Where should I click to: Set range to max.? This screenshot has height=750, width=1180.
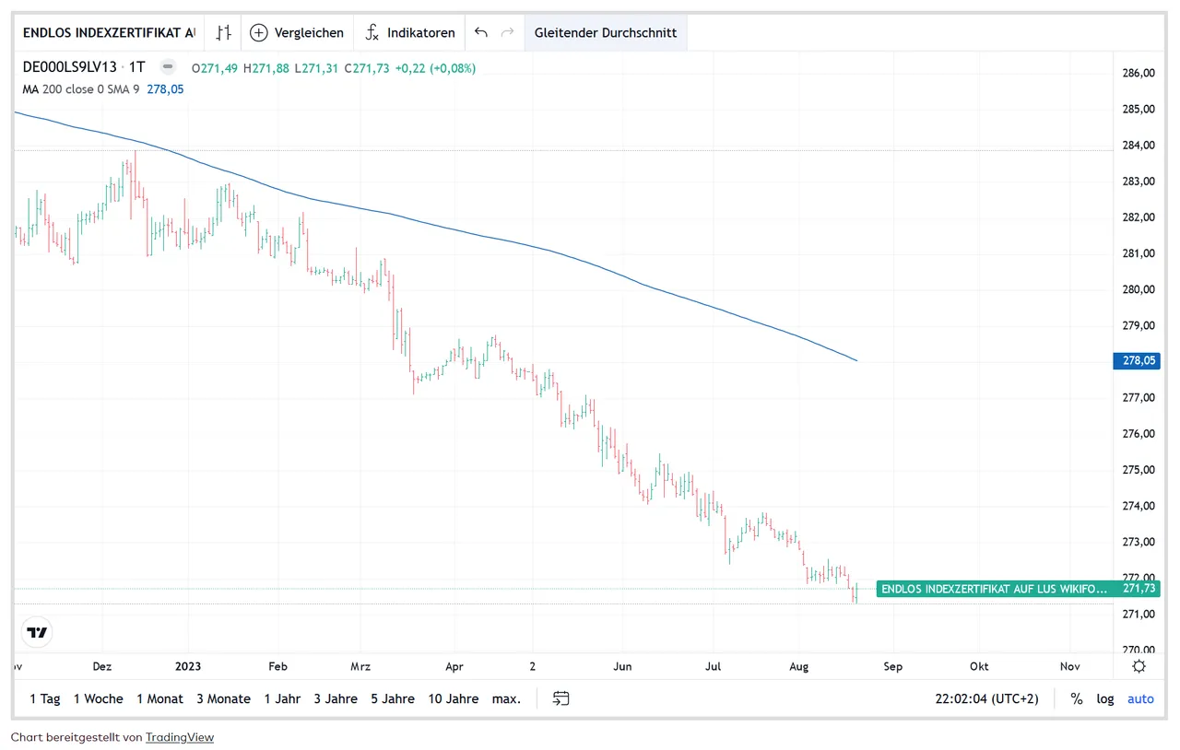(x=506, y=698)
